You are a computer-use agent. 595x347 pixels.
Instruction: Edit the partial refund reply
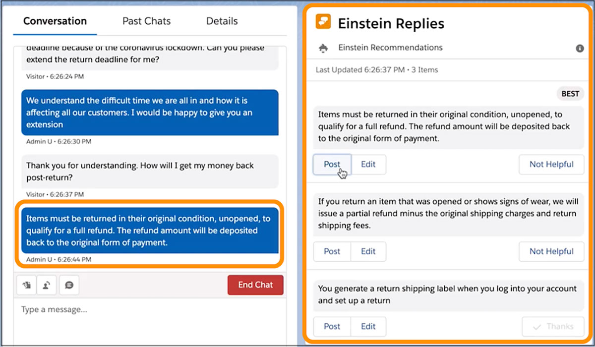click(x=368, y=251)
